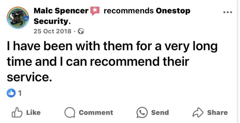View who reacted via the count 1

20,93
